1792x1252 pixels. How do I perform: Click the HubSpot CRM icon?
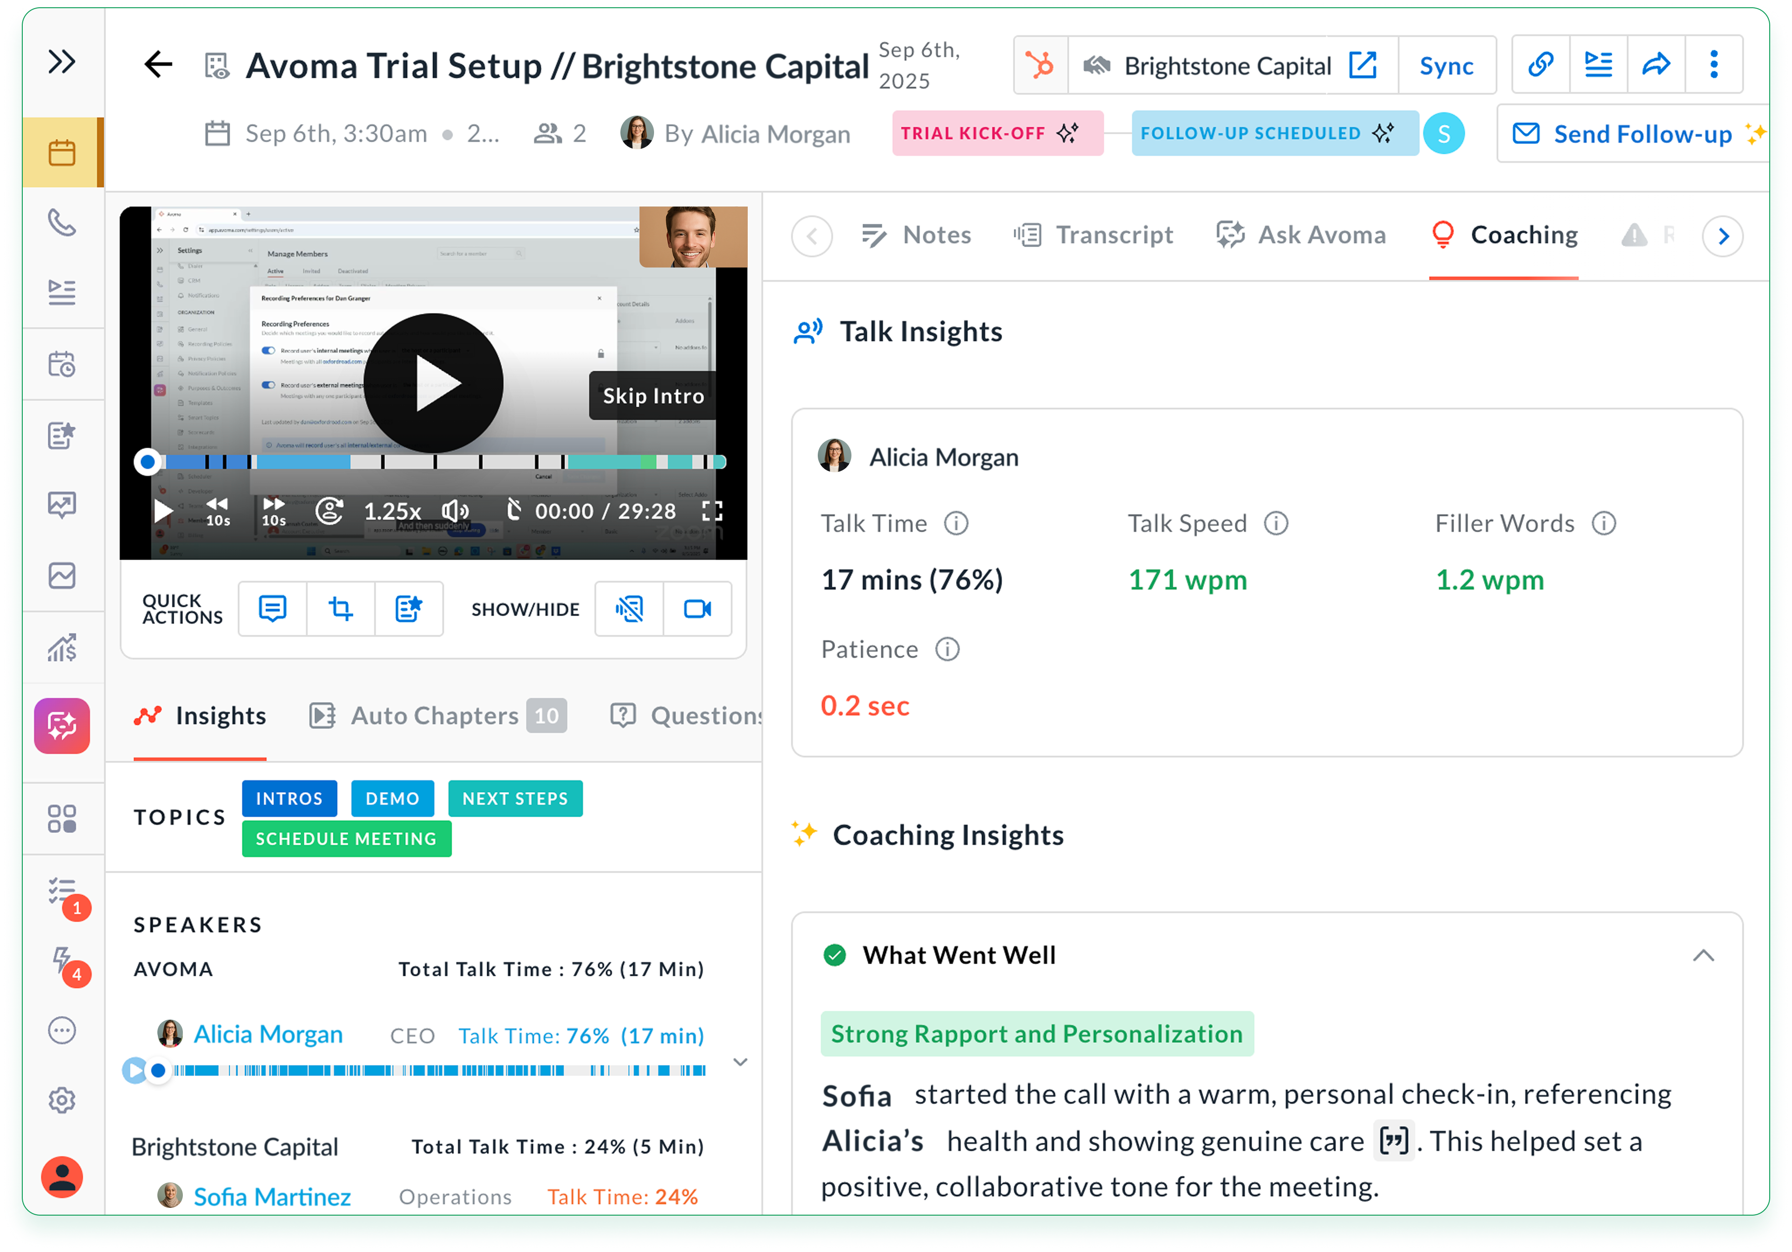tap(1040, 65)
